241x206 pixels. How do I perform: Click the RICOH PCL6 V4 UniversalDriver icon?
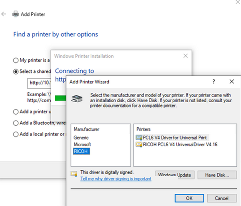click(138, 144)
